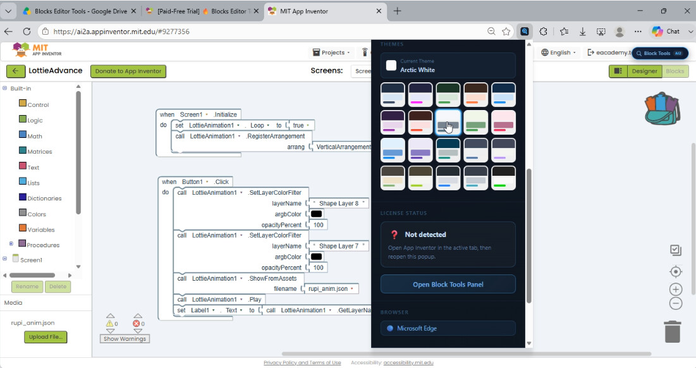
Task: Collapse the Built-in tree node
Action: (x=5, y=88)
